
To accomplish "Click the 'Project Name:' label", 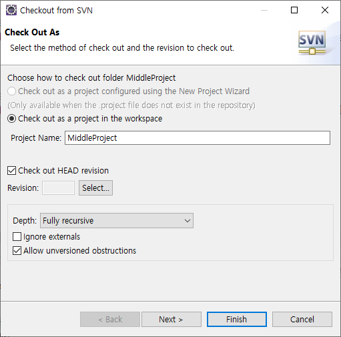I will (x=36, y=138).
